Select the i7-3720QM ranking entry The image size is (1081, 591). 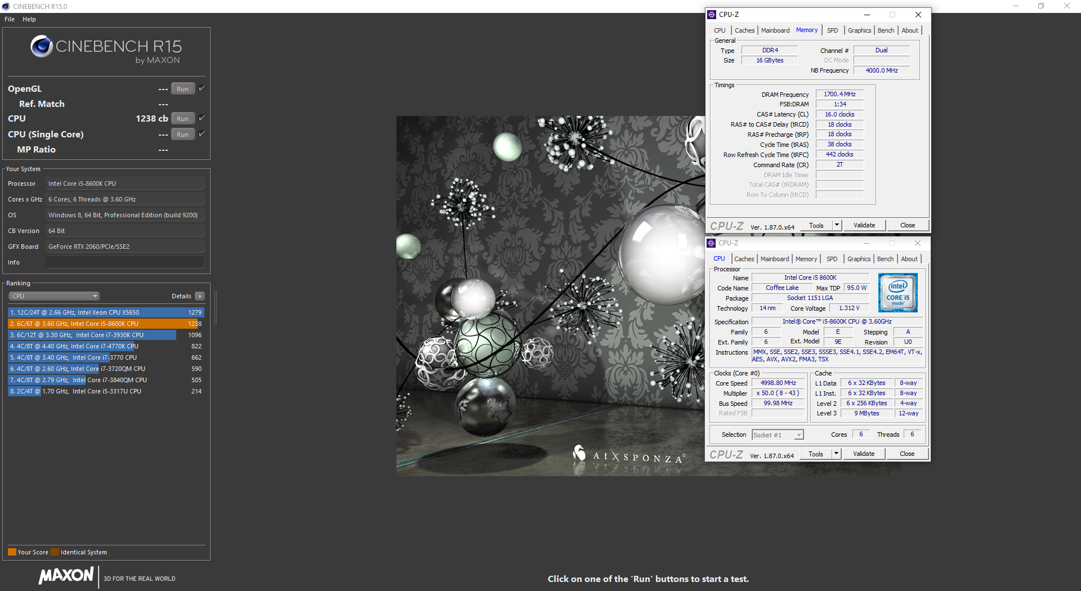coord(106,369)
